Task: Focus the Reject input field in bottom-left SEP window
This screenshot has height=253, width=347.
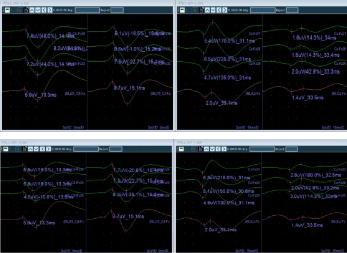Action: [115, 149]
